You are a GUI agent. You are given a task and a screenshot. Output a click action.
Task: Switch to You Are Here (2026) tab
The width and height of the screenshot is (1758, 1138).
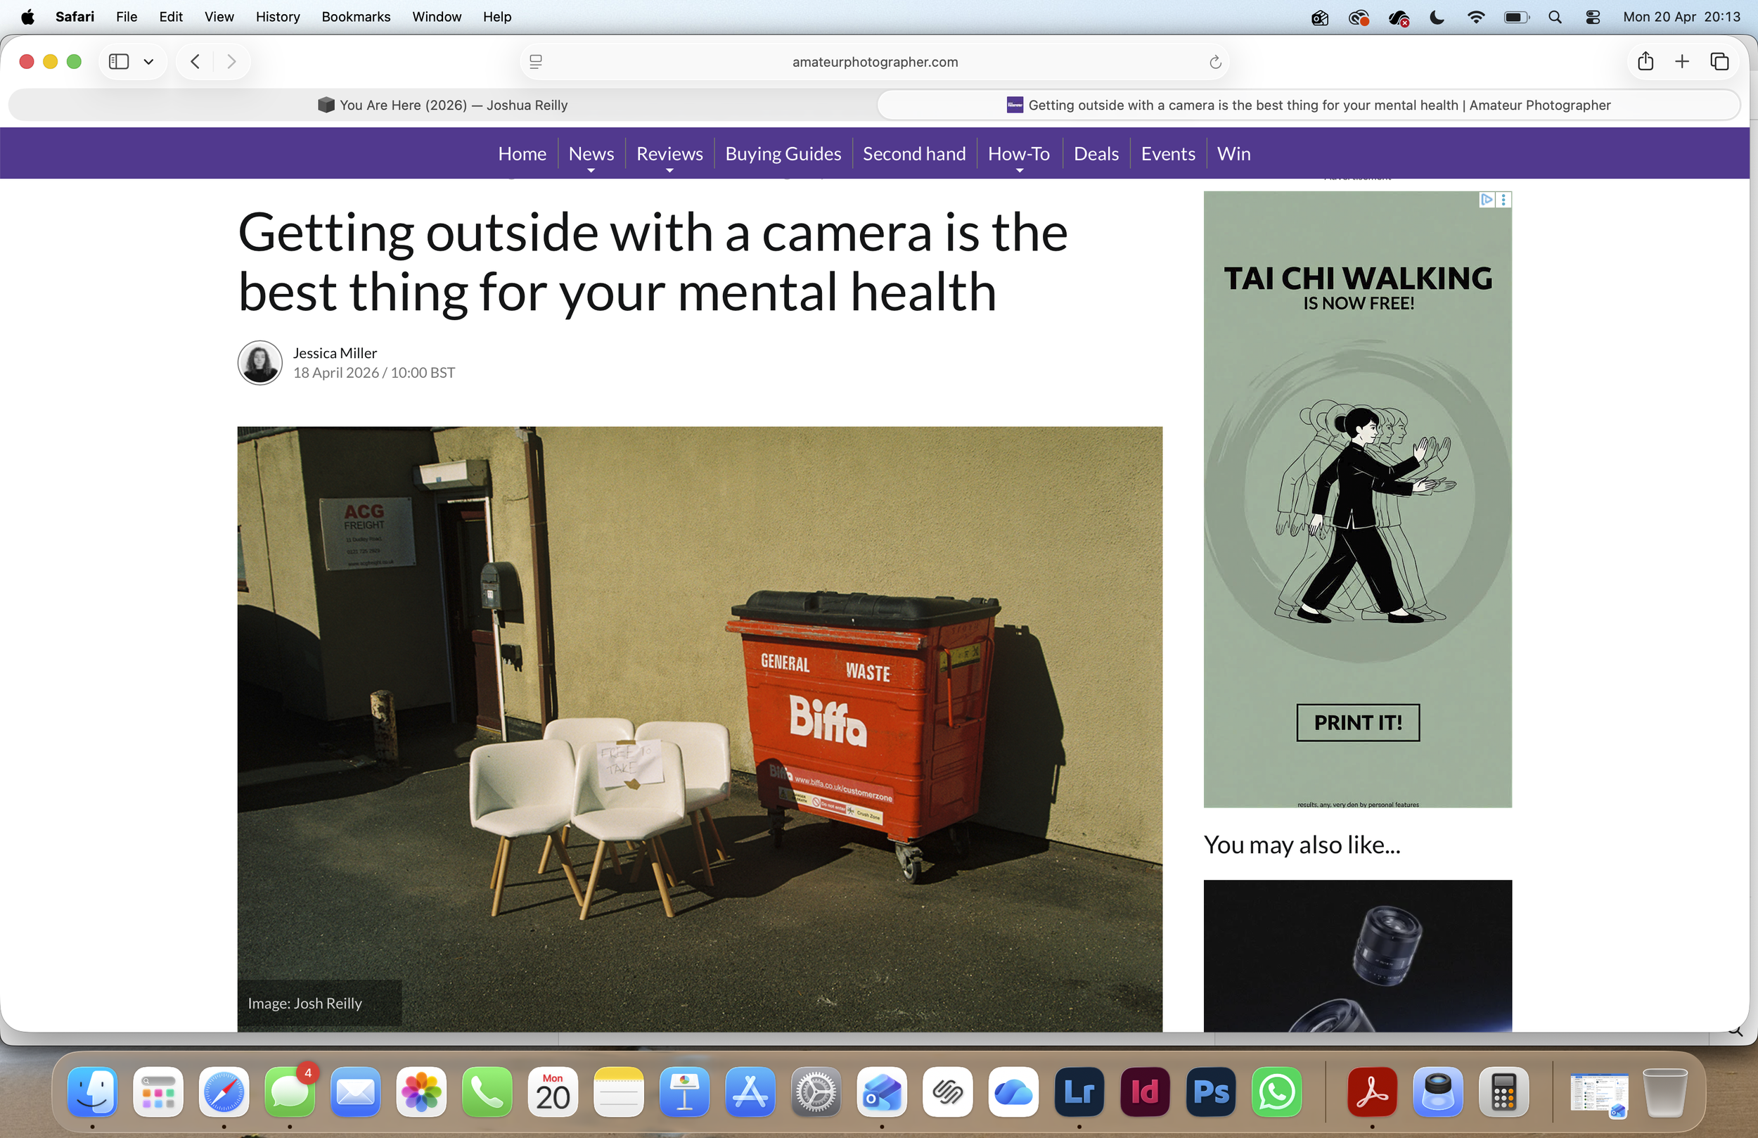click(x=443, y=105)
